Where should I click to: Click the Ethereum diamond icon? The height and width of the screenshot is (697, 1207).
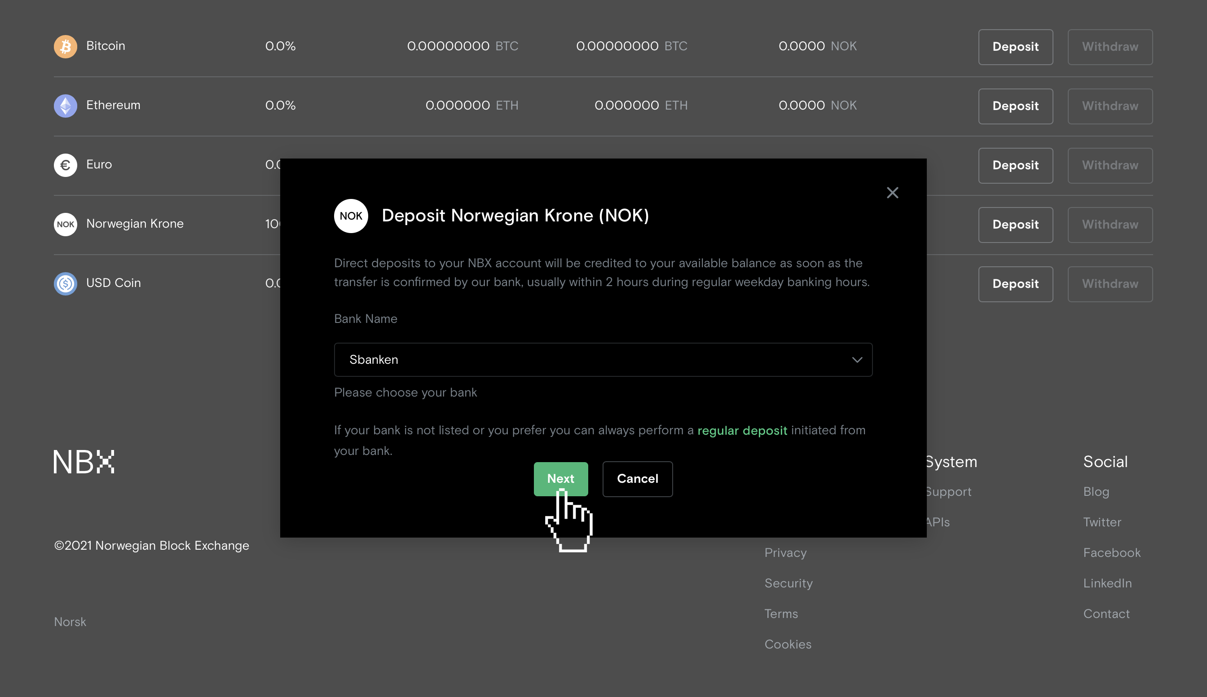coord(66,106)
